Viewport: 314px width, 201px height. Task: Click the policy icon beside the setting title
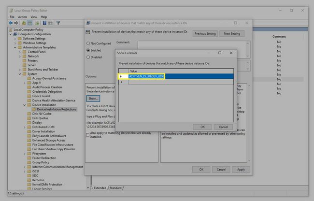tap(88, 32)
